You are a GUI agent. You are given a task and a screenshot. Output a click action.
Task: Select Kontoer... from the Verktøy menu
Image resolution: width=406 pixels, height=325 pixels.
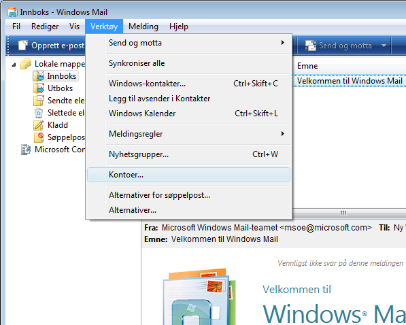tap(189, 175)
